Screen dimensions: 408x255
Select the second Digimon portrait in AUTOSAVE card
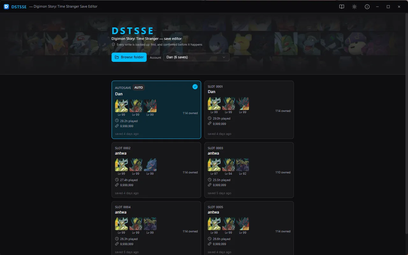pyautogui.click(x=136, y=106)
